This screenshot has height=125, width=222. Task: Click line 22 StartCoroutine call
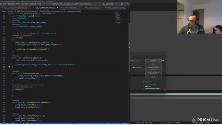pyautogui.click(x=32, y=49)
